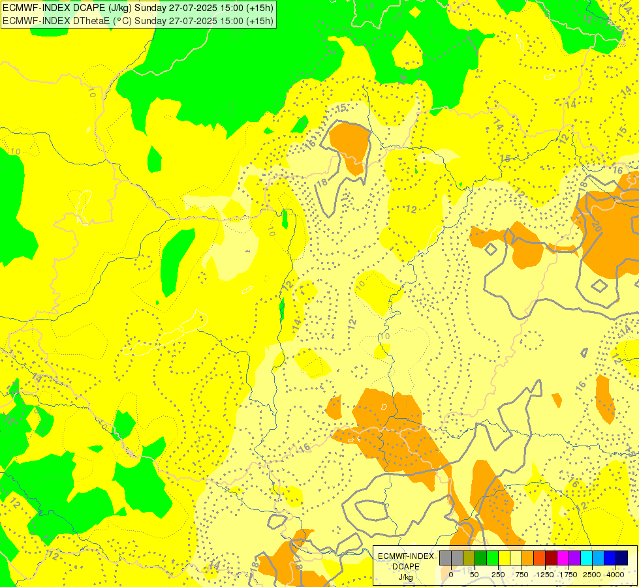The height and width of the screenshot is (587, 639).
Task: Select the orange legend swatch
Action: (x=528, y=558)
